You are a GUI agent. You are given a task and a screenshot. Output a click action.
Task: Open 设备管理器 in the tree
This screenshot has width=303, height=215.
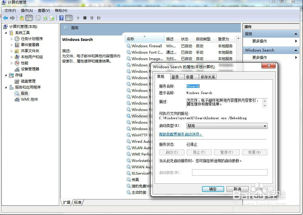30,69
